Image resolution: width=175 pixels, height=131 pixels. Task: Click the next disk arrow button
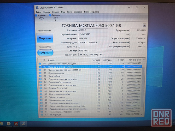[144, 25]
